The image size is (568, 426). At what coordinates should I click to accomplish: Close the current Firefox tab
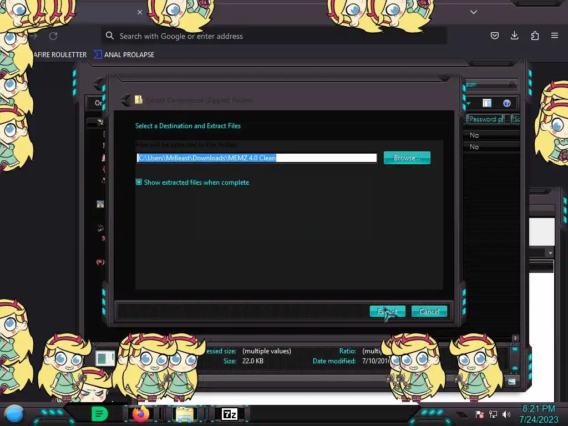click(139, 12)
